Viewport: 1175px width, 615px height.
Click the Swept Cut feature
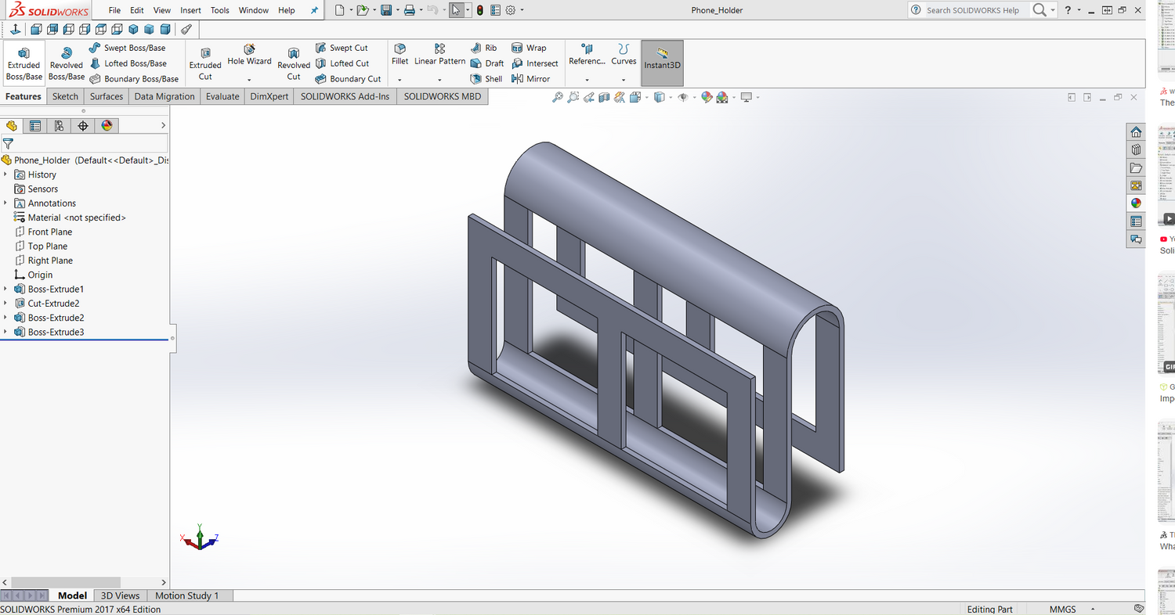coord(342,48)
